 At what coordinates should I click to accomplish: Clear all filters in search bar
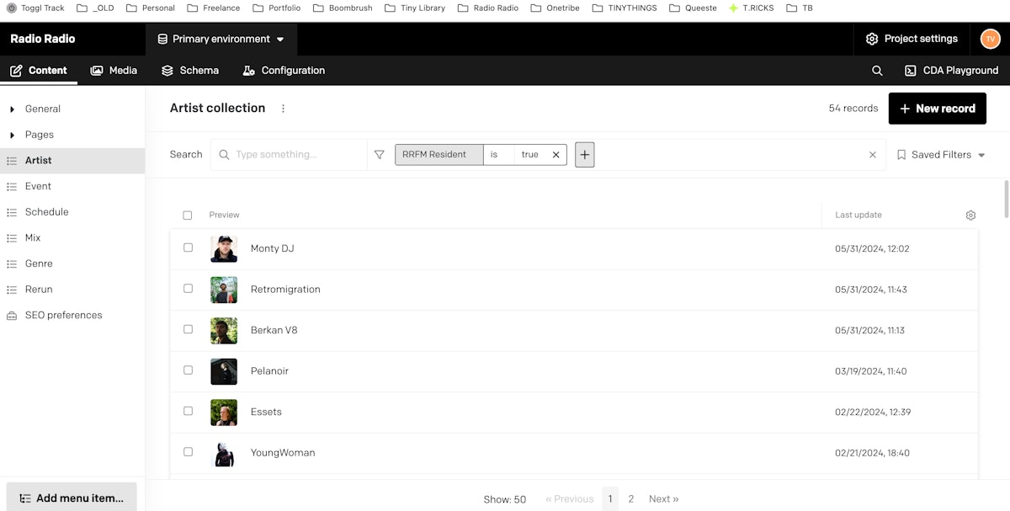873,155
